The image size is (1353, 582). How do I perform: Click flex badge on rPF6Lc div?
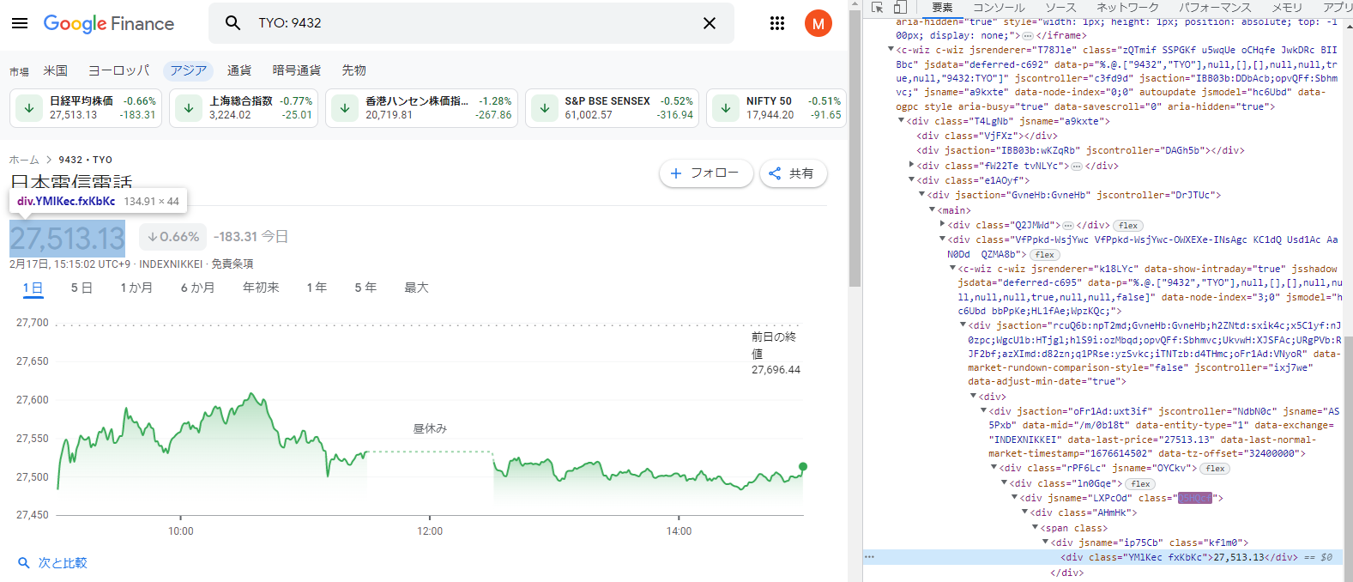coord(1216,469)
